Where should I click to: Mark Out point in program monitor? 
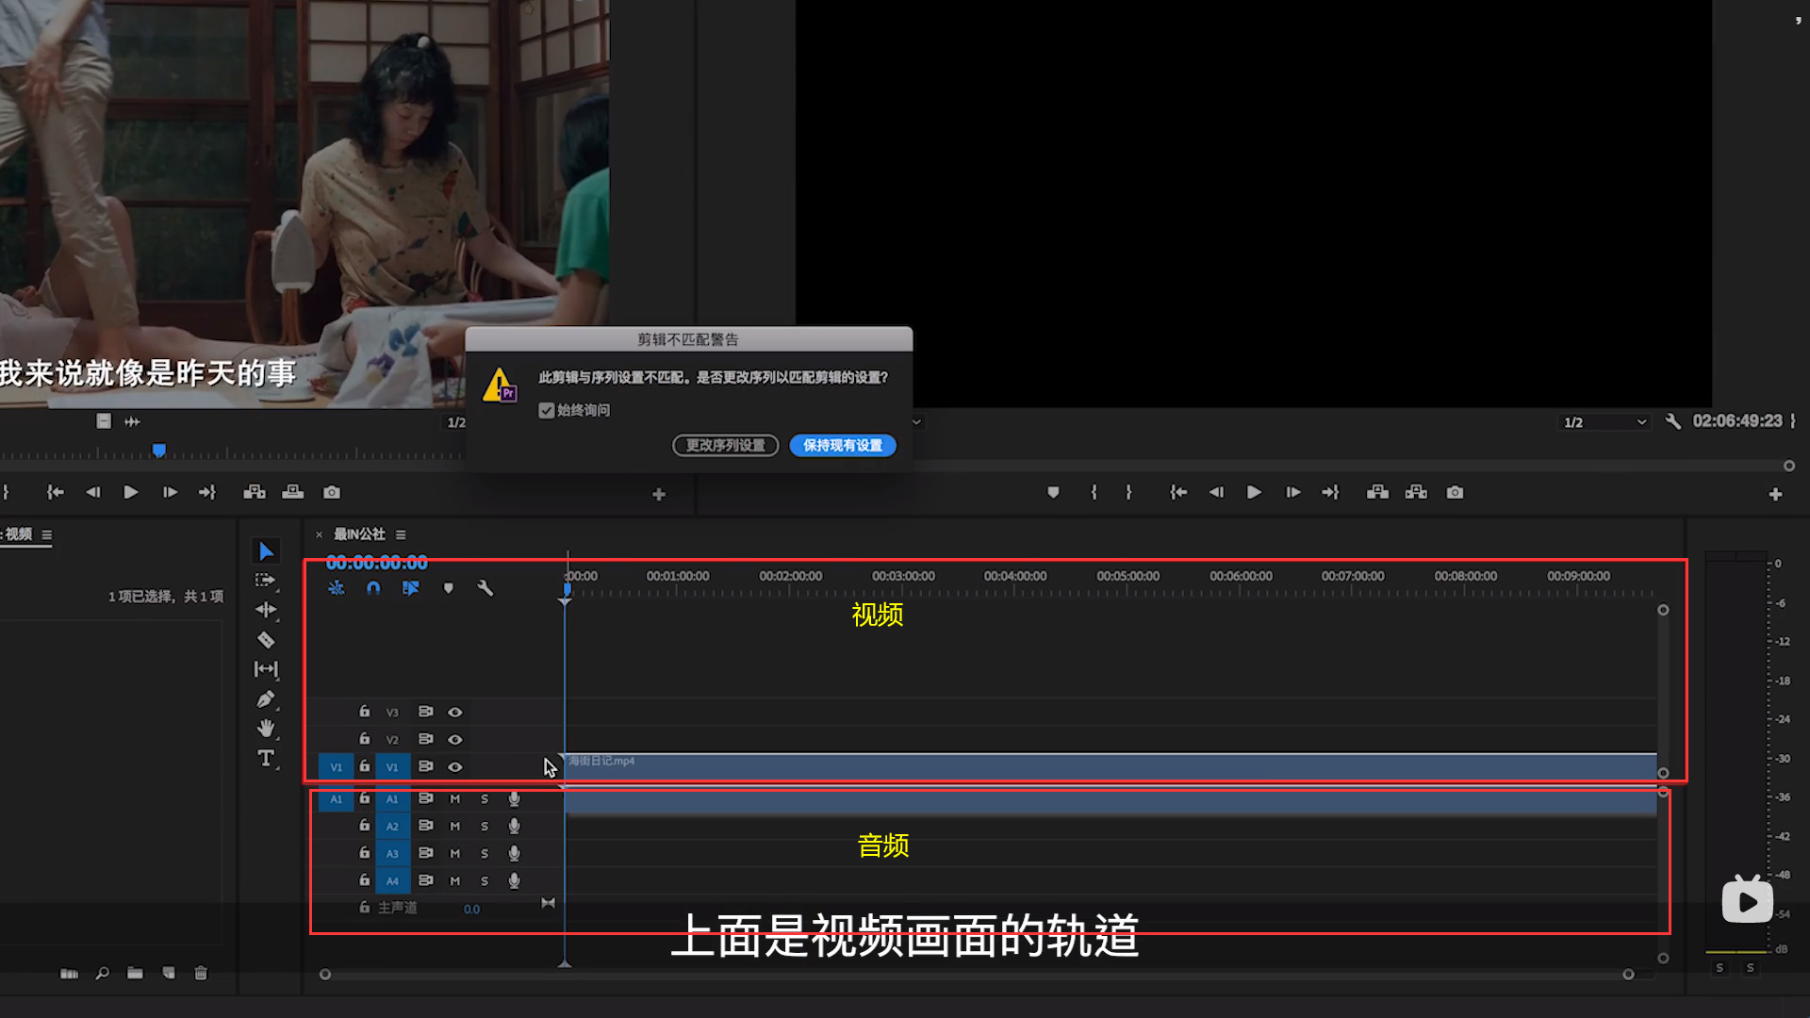point(1128,492)
